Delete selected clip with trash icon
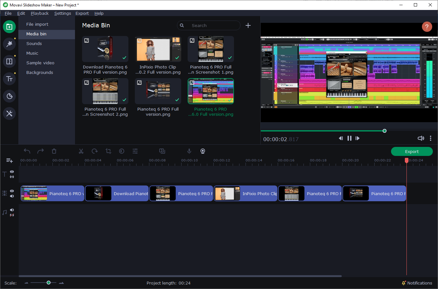The height and width of the screenshot is (289, 438). pyautogui.click(x=54, y=151)
